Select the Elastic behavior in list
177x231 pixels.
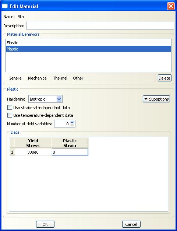click(88, 43)
